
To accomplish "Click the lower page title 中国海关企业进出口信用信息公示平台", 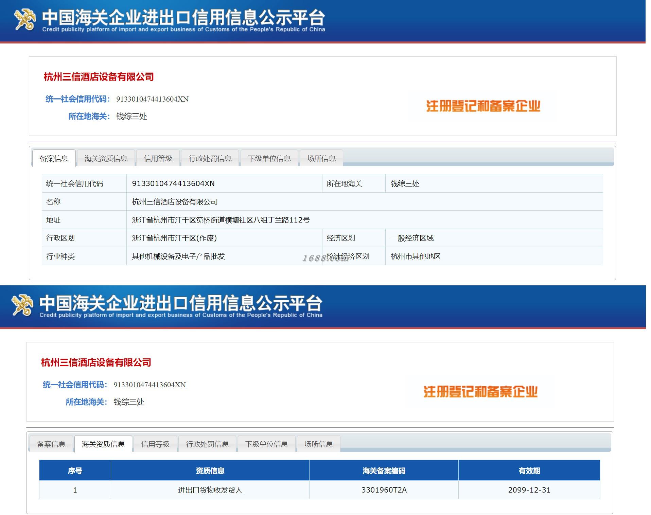I will 181,303.
